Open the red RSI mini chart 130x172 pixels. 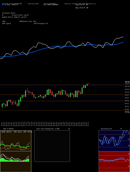point(114,162)
